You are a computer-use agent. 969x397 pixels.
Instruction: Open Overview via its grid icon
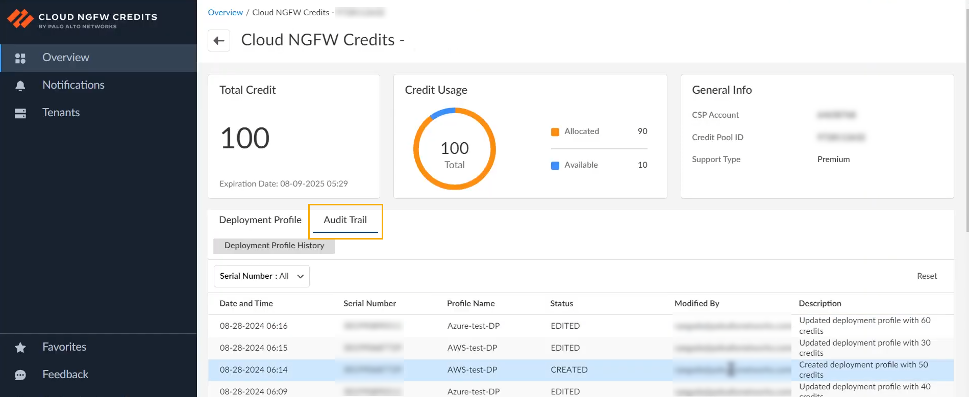20,58
